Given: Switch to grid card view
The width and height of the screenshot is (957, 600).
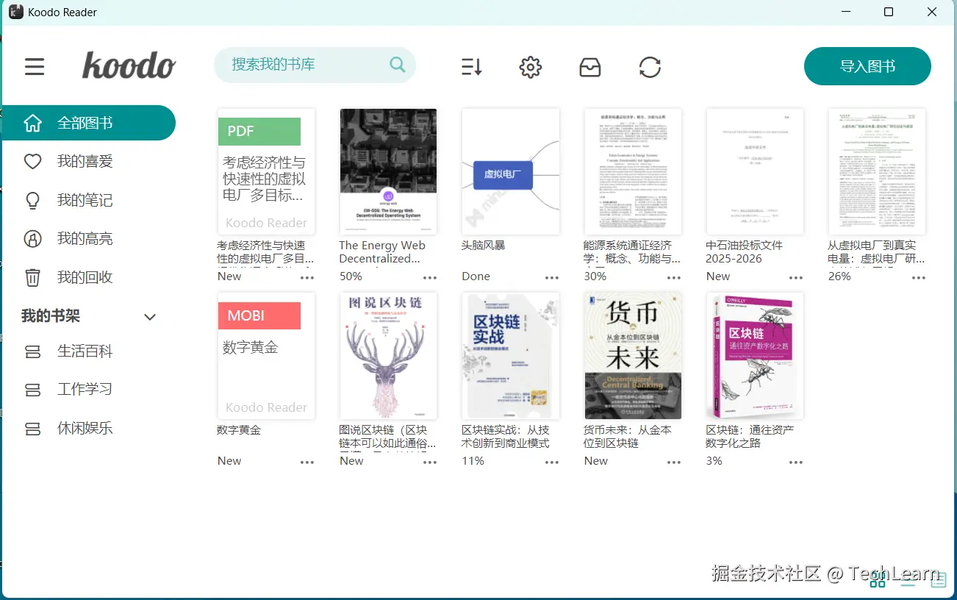Looking at the screenshot, I should (x=878, y=581).
